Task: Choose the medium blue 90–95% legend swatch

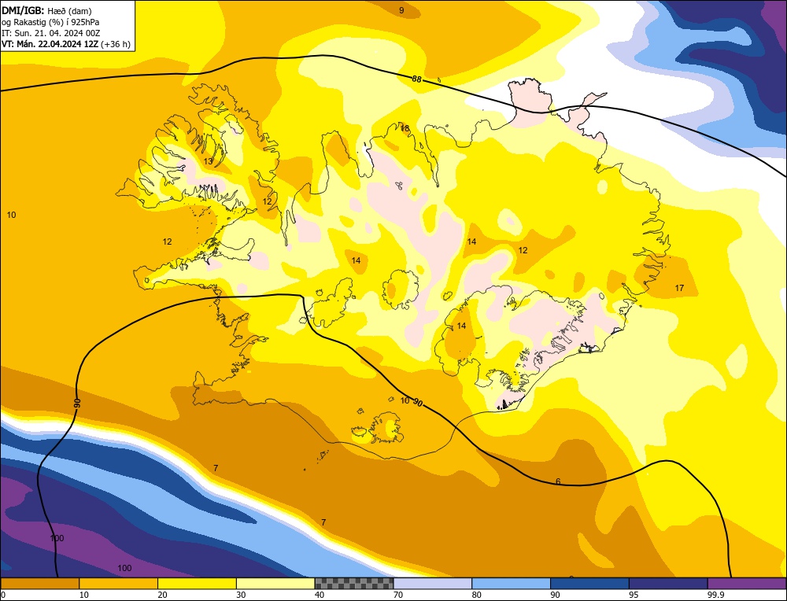Action: [589, 584]
